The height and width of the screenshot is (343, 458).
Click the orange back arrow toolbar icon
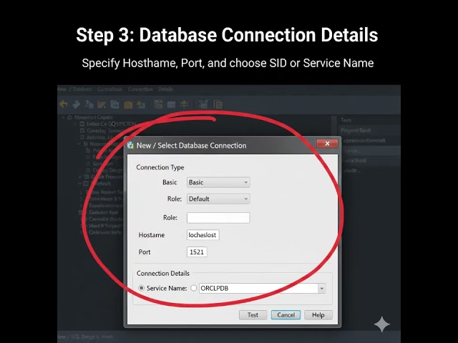(64, 104)
